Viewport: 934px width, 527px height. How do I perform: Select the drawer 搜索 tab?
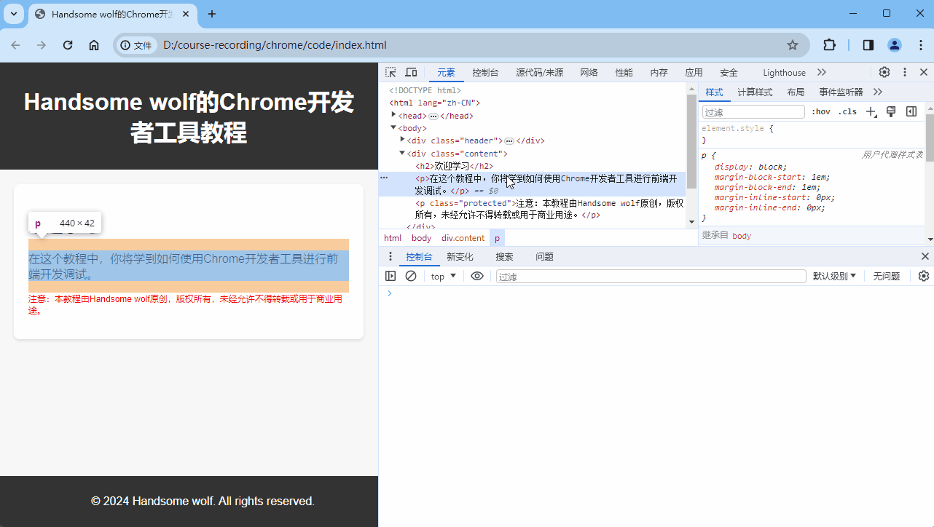click(x=504, y=256)
